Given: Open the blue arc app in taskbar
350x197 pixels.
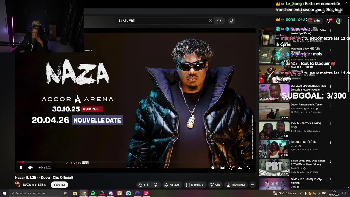Looking at the screenshot, I should pos(137,193).
